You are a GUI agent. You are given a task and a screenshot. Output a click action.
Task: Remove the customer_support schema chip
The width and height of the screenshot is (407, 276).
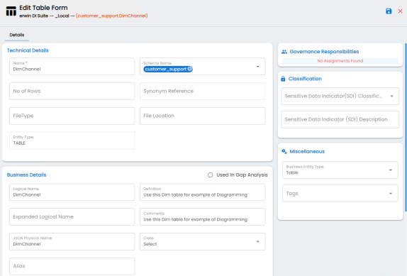190,69
